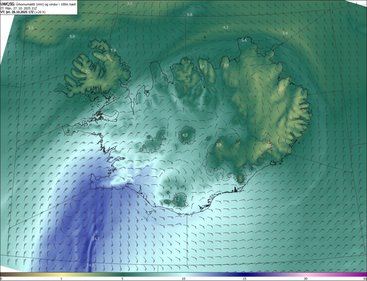Click the 4.3 value inside the central glacier outline

185,135
